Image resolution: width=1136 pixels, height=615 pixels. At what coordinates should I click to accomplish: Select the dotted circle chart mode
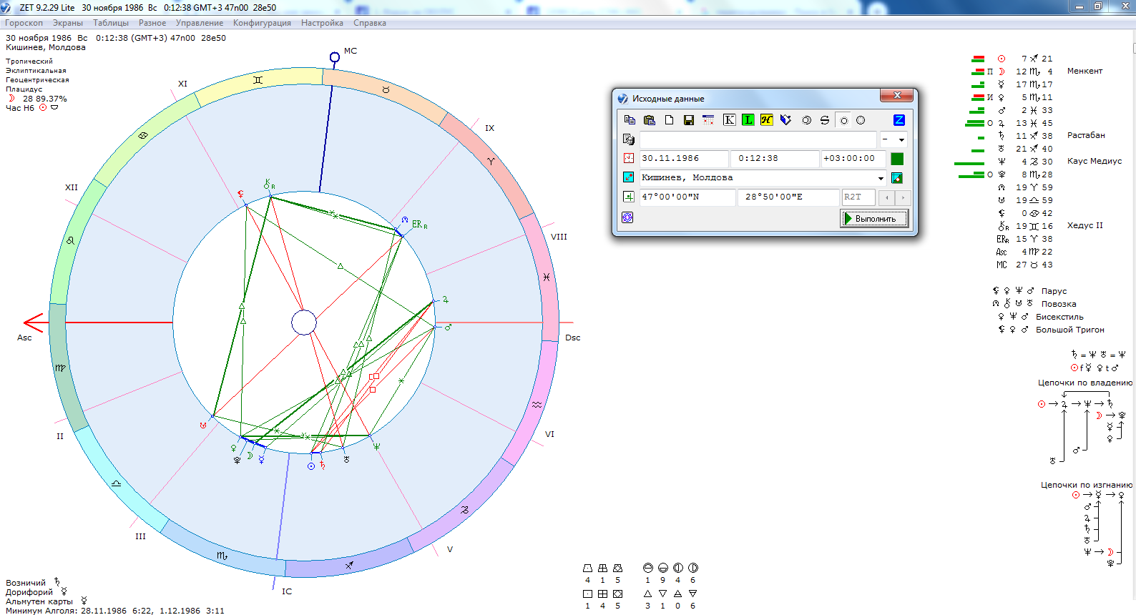tap(861, 120)
